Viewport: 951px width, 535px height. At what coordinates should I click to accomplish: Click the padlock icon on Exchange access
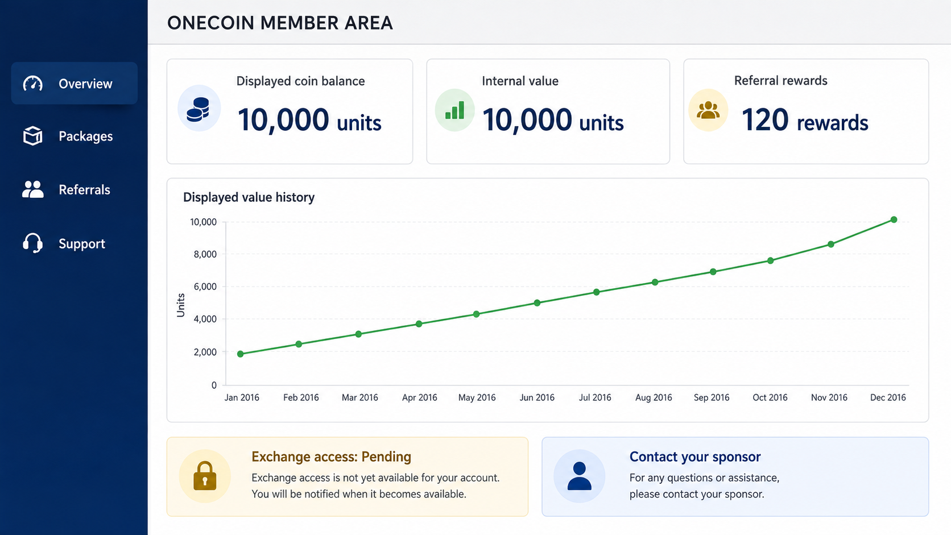pyautogui.click(x=205, y=476)
